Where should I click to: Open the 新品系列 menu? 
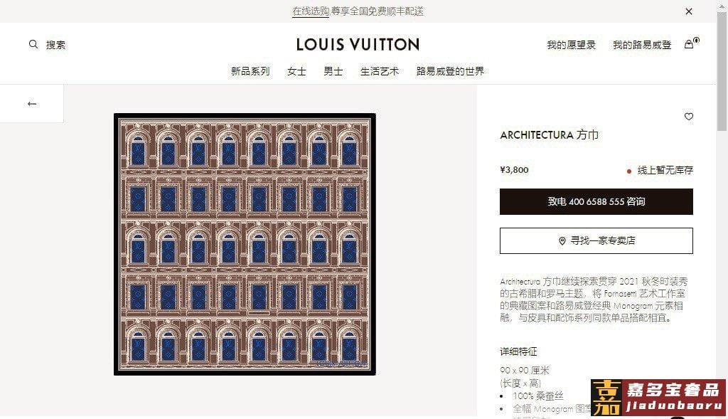[250, 71]
